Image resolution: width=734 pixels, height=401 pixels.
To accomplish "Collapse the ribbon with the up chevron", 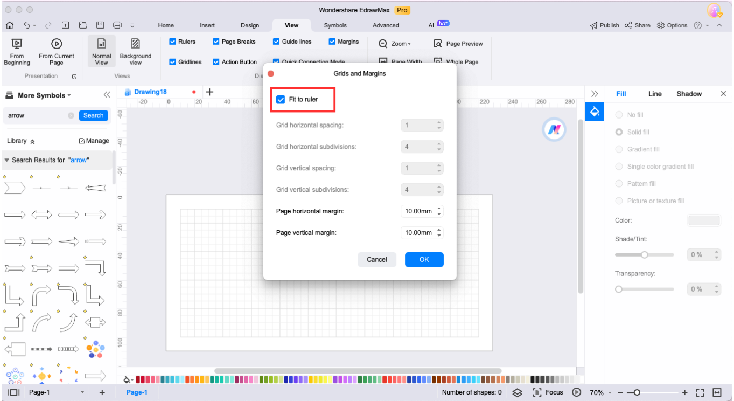I will (719, 25).
